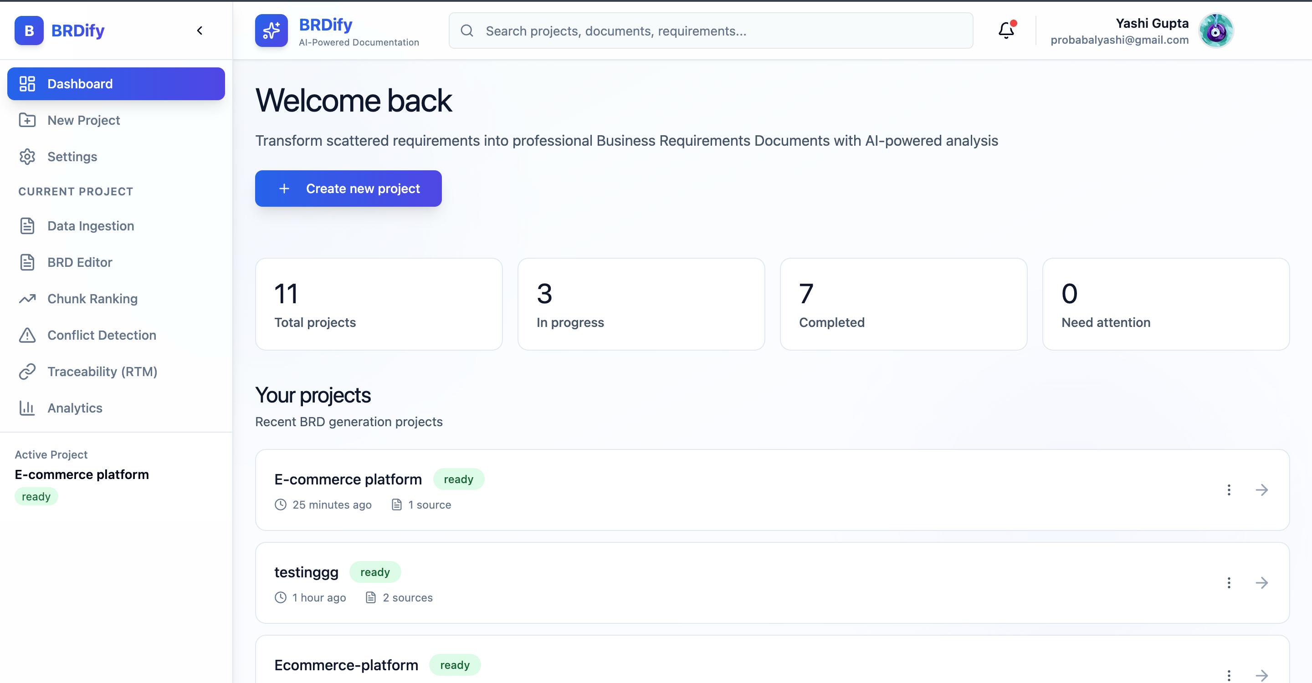Viewport: 1312px width, 683px height.
Task: Open Settings from the sidebar
Action: coord(116,157)
